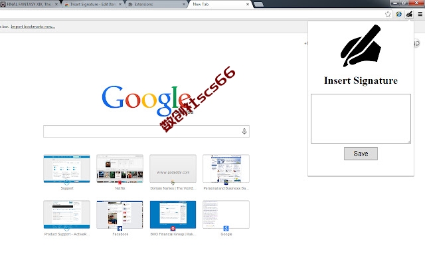This screenshot has width=425, height=266.
Task: Click inside the signature text area
Action: tap(361, 118)
